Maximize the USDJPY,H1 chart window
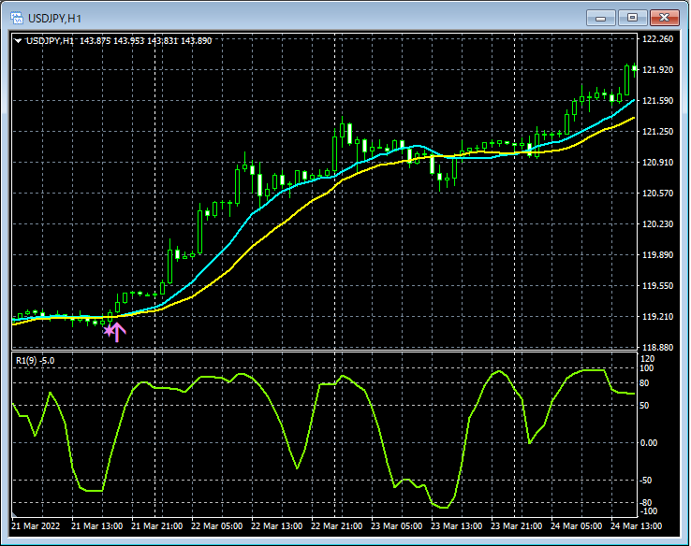The height and width of the screenshot is (546, 691). [632, 18]
